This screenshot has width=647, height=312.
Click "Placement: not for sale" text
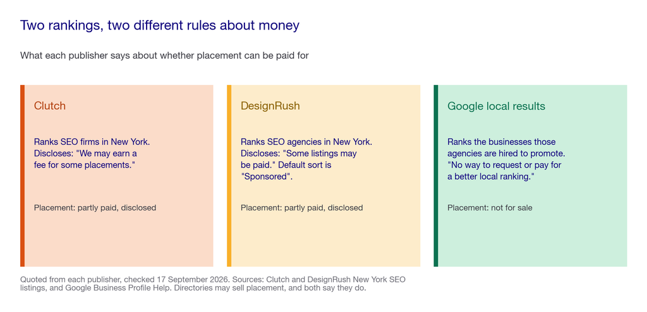(490, 208)
